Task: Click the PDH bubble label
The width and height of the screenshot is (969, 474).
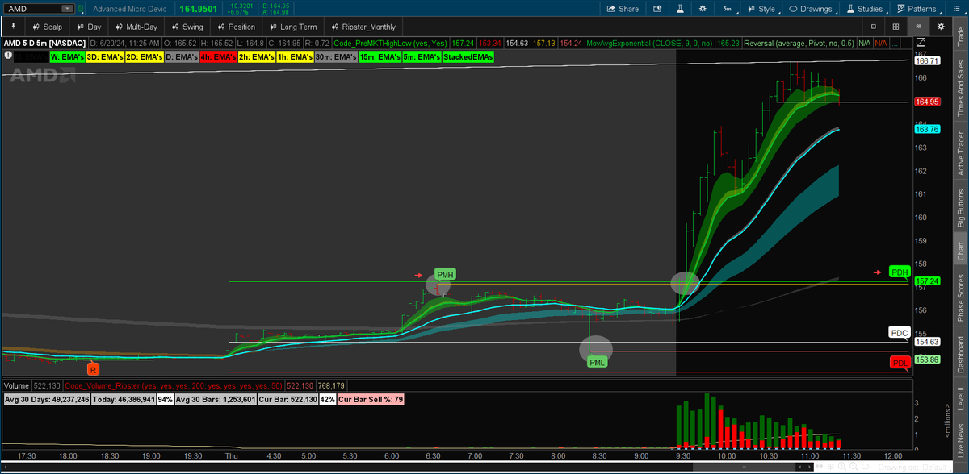Action: tap(900, 271)
